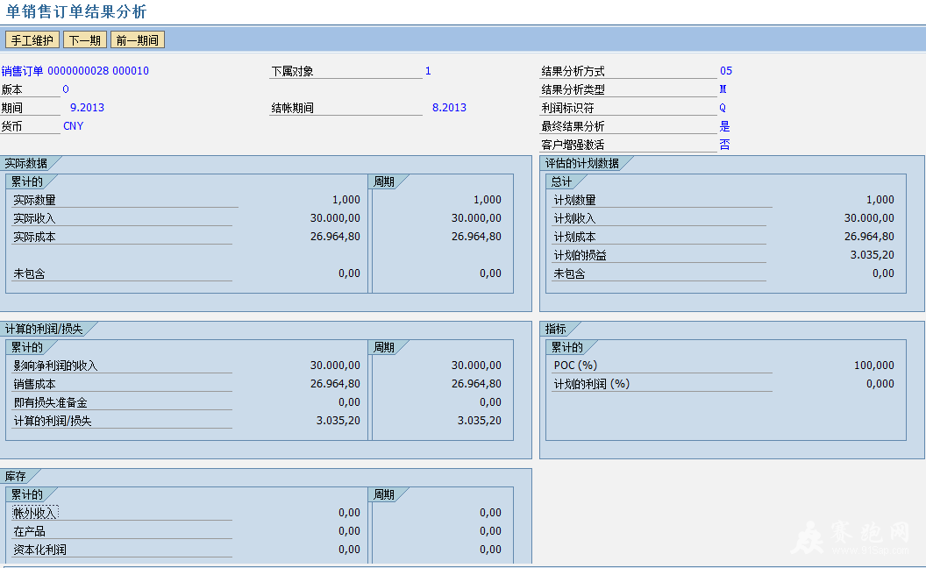Screen dimensions: 926x568
Task: Select the 计划数量 row label
Action: [x=574, y=200]
